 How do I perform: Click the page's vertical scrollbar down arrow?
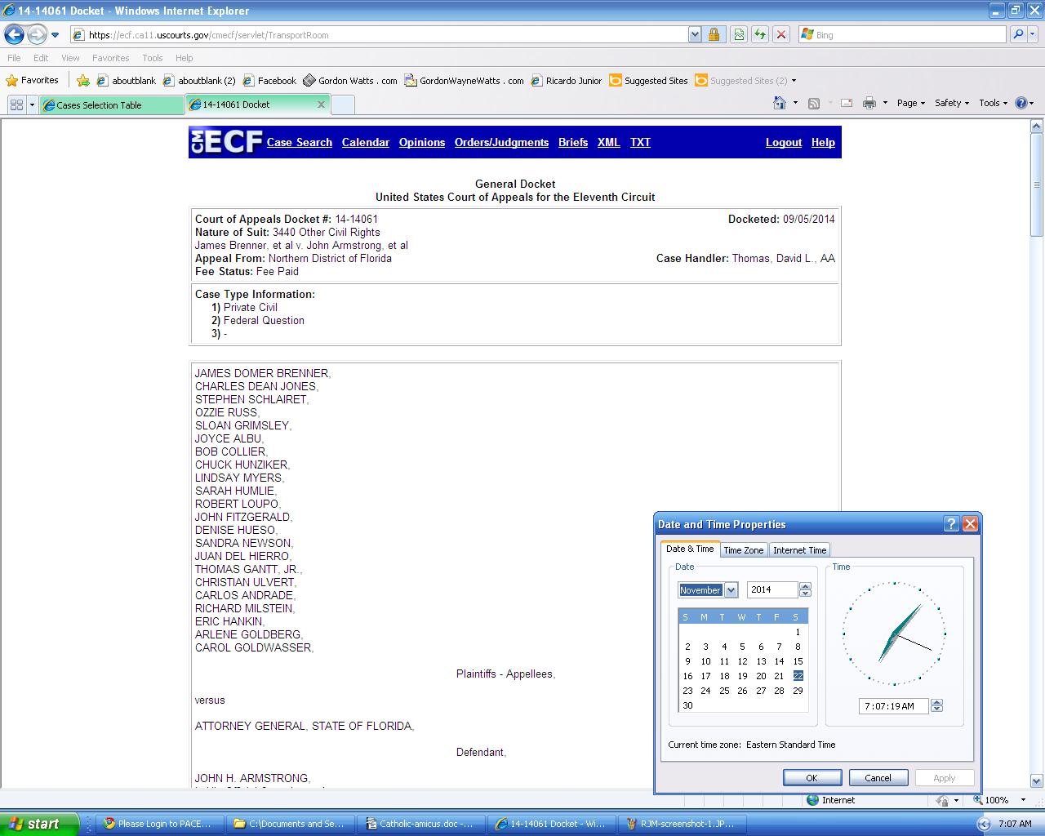tap(1037, 780)
